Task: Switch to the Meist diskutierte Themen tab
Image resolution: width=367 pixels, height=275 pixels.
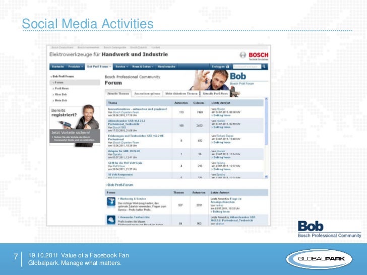Action: tap(181, 94)
